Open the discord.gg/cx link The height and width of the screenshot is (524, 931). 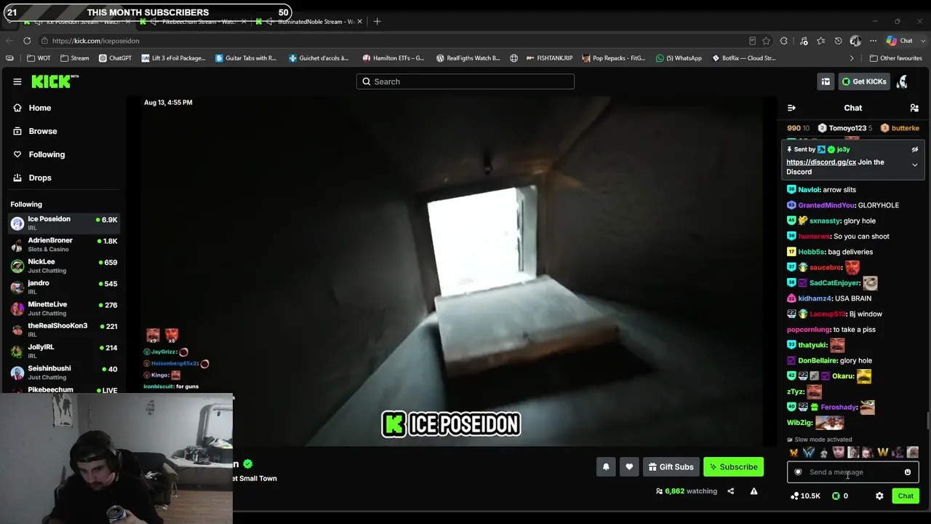pos(821,162)
